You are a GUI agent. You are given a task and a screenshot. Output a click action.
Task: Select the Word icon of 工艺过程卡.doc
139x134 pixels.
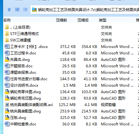click(7, 53)
